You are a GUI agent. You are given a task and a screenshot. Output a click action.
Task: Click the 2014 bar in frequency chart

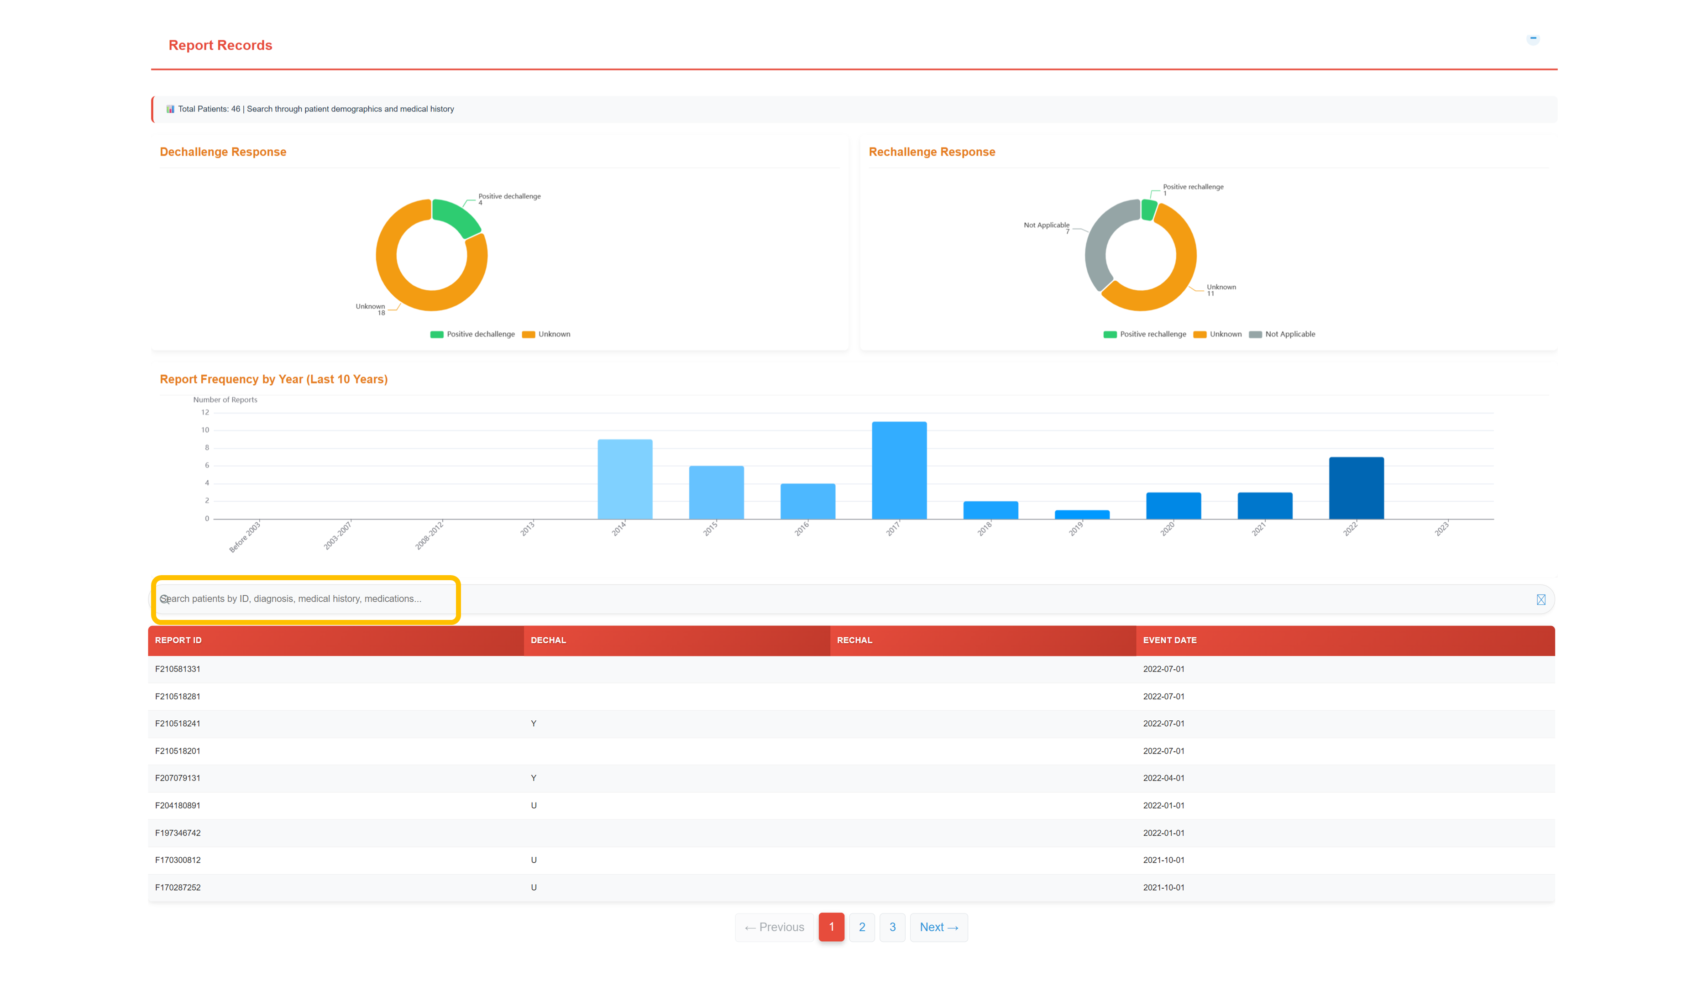624,479
